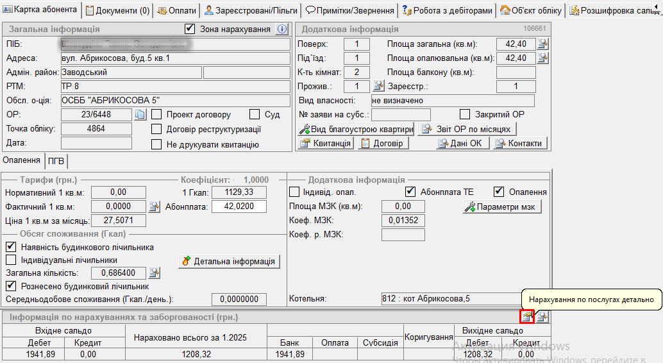The image size is (663, 363).
Task: Open the ПГВ tab
Action: click(56, 160)
